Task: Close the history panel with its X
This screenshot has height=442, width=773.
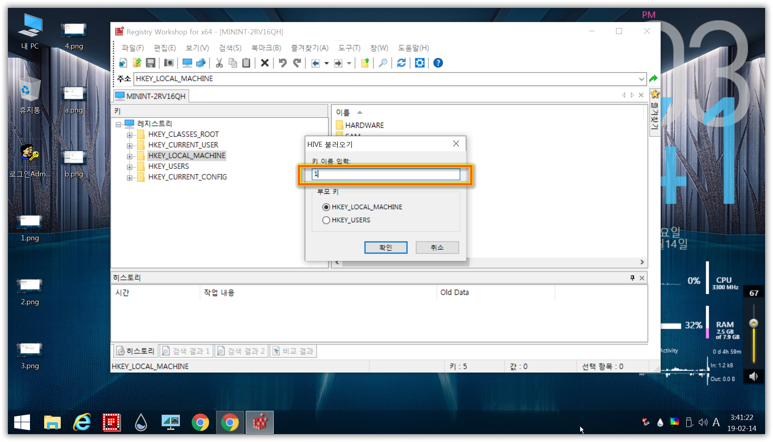Action: click(642, 278)
